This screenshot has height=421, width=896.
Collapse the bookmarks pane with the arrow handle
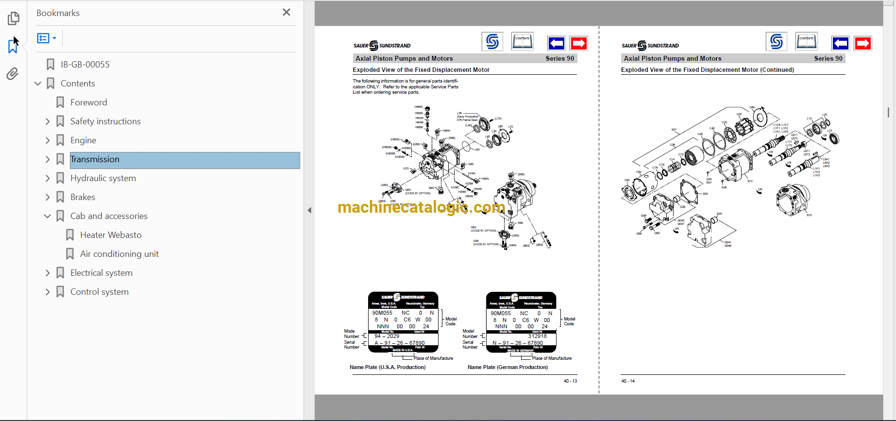click(x=309, y=210)
